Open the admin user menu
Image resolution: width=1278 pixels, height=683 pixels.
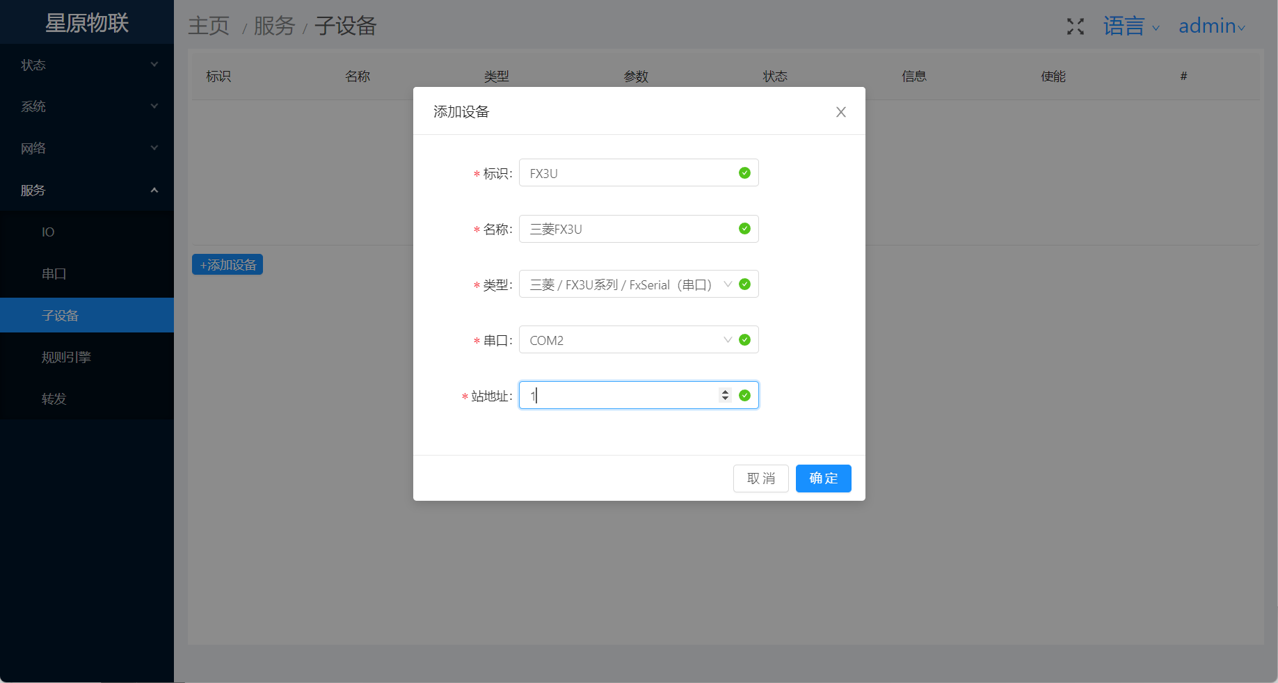pyautogui.click(x=1212, y=26)
